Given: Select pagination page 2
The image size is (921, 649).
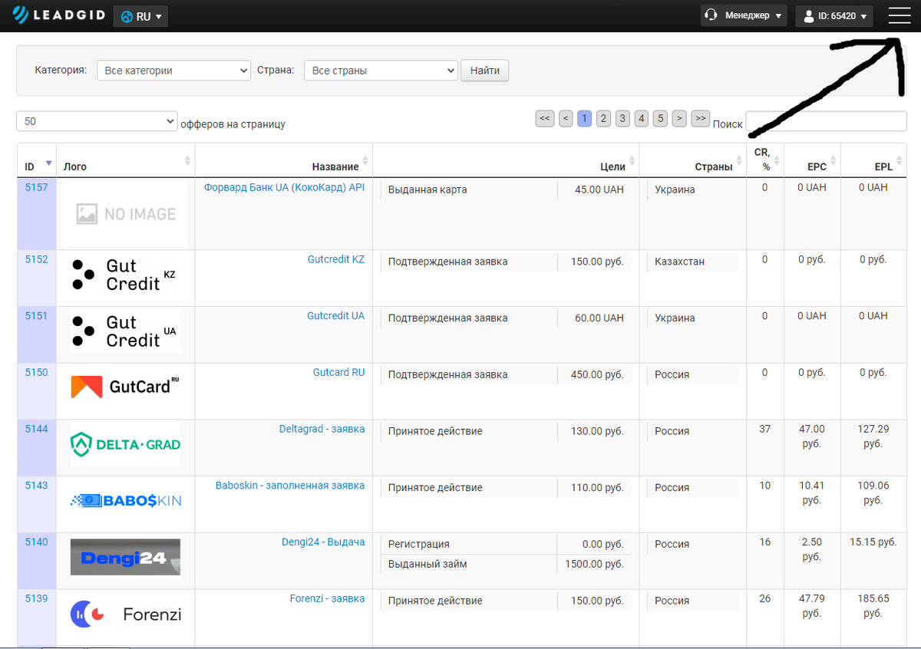Looking at the screenshot, I should tap(603, 118).
